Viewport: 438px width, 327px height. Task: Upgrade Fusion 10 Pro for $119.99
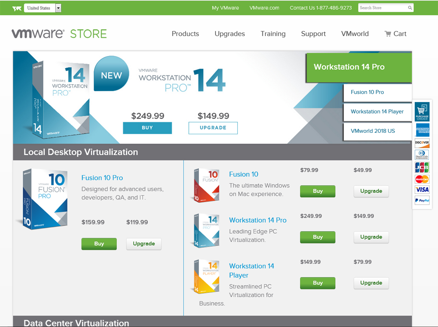tap(144, 244)
